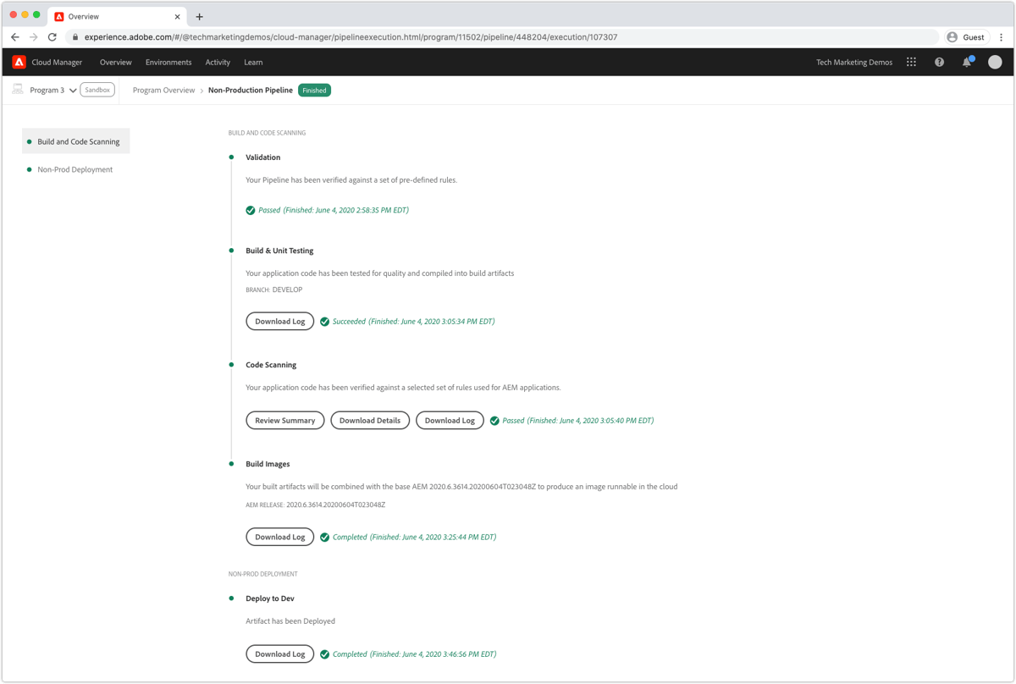This screenshot has height=684, width=1016.
Task: Click Download Details under Code Scanning
Action: (370, 420)
